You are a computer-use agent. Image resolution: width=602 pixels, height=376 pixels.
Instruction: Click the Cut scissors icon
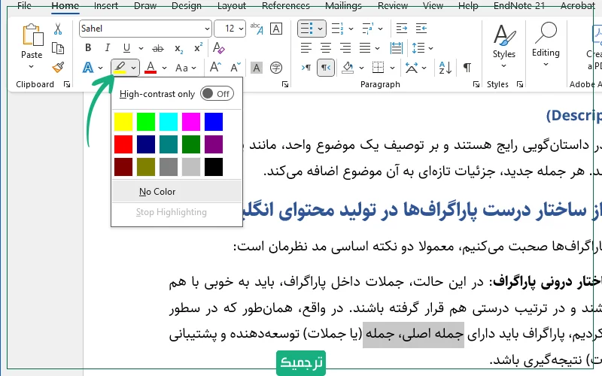tap(58, 29)
